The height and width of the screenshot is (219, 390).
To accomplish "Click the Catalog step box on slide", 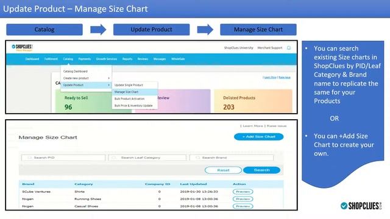I will coord(44,30).
